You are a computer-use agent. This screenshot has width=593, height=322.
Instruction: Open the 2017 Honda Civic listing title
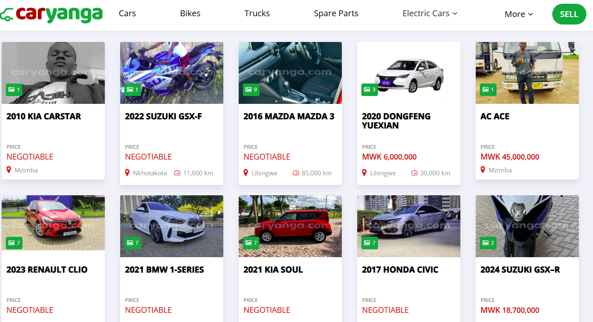[x=400, y=270]
